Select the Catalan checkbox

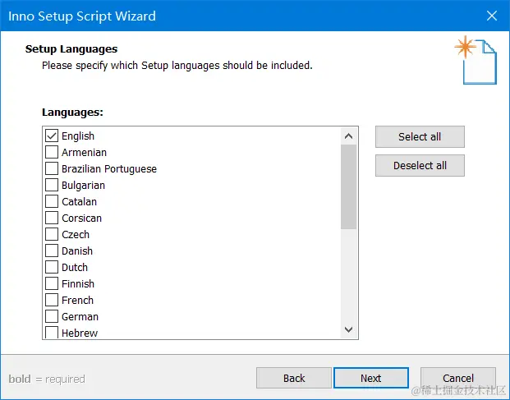(x=52, y=201)
